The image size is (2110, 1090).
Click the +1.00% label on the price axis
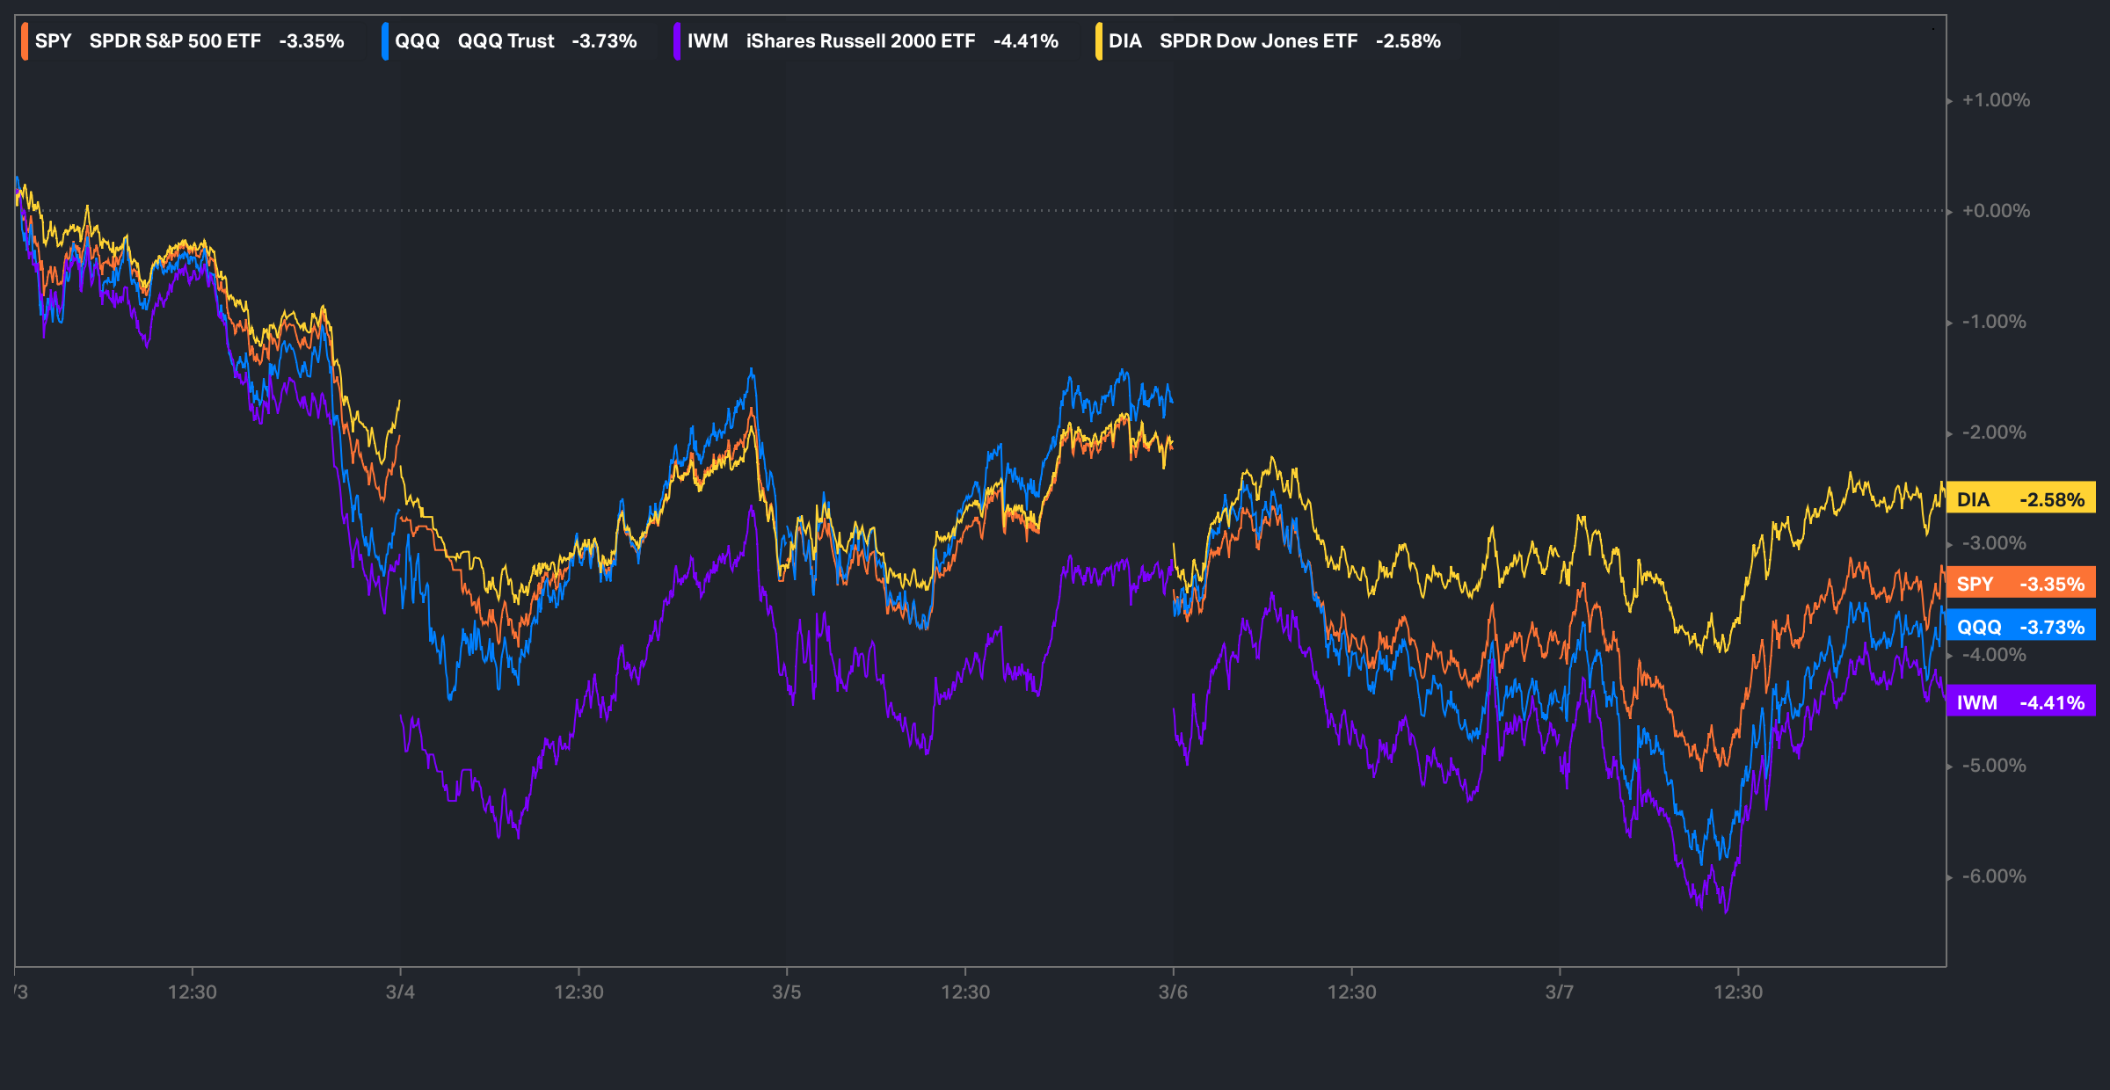(1996, 100)
